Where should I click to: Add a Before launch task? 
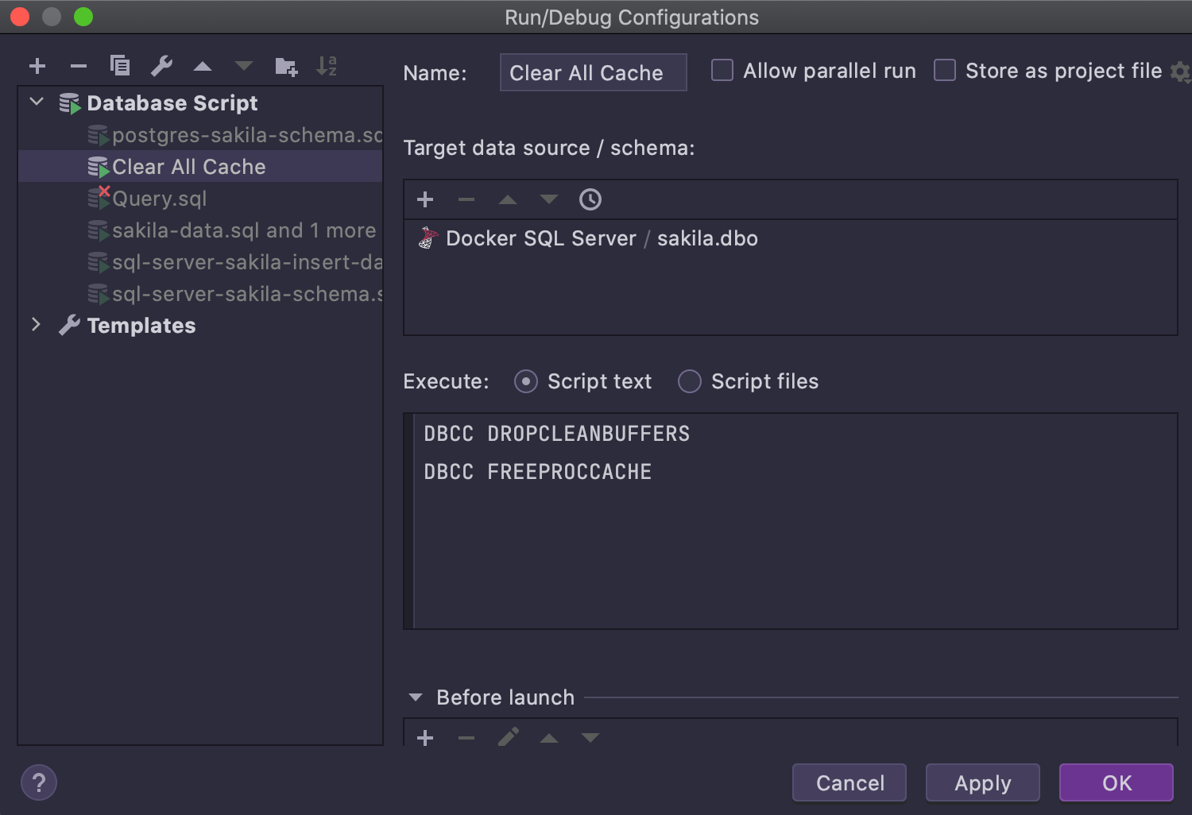pyautogui.click(x=425, y=738)
